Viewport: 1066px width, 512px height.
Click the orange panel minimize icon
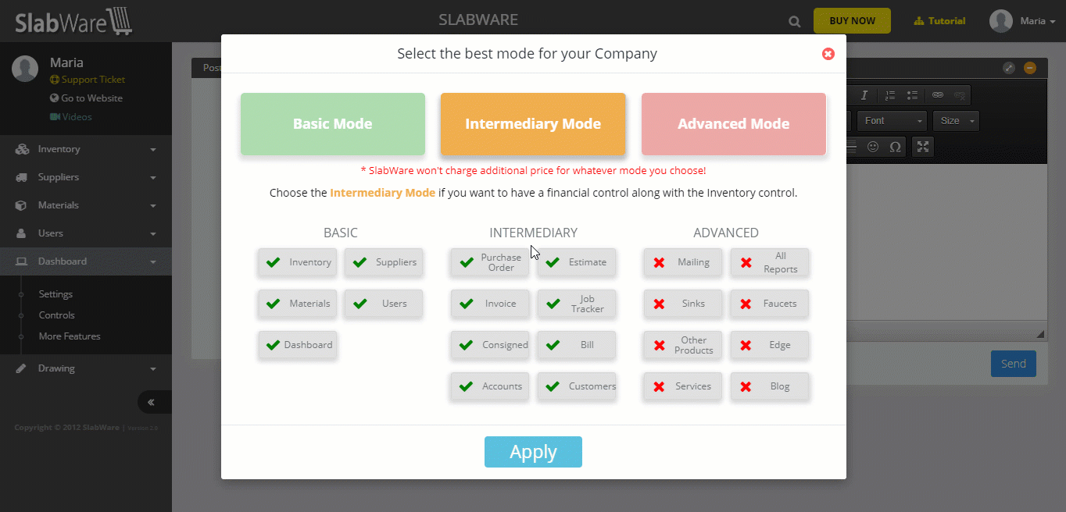[1030, 68]
